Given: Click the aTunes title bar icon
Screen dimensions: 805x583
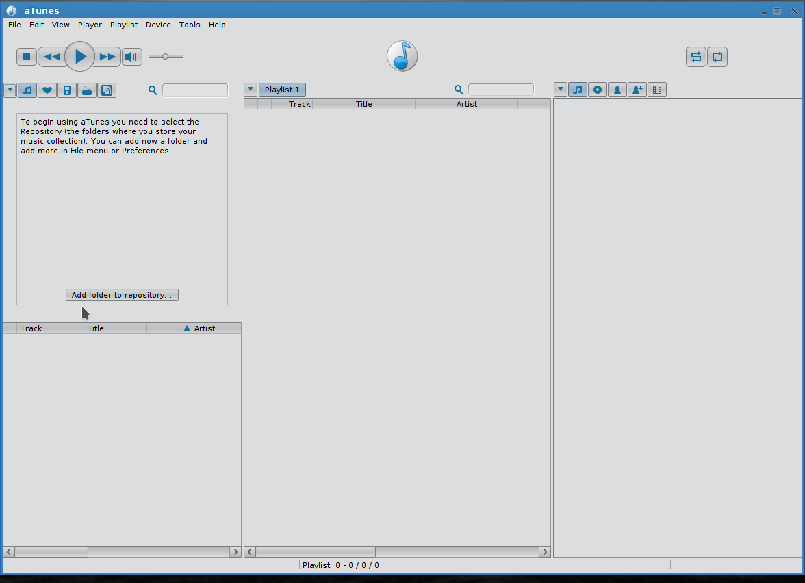Looking at the screenshot, I should point(11,10).
